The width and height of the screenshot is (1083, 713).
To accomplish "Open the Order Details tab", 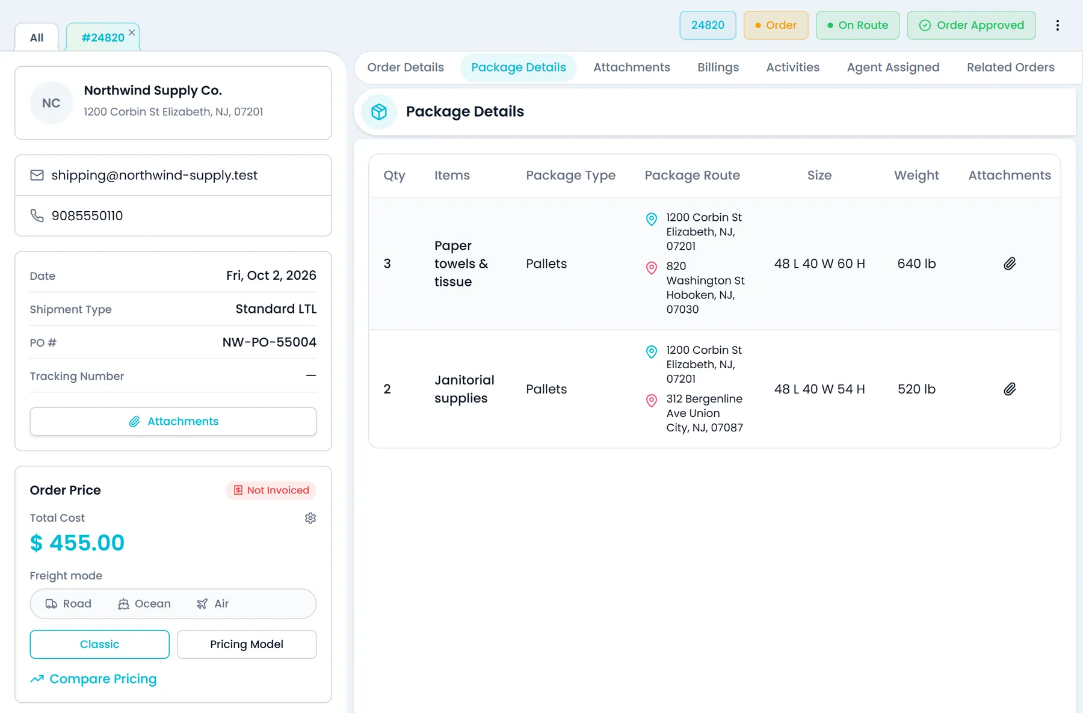I will 406,67.
